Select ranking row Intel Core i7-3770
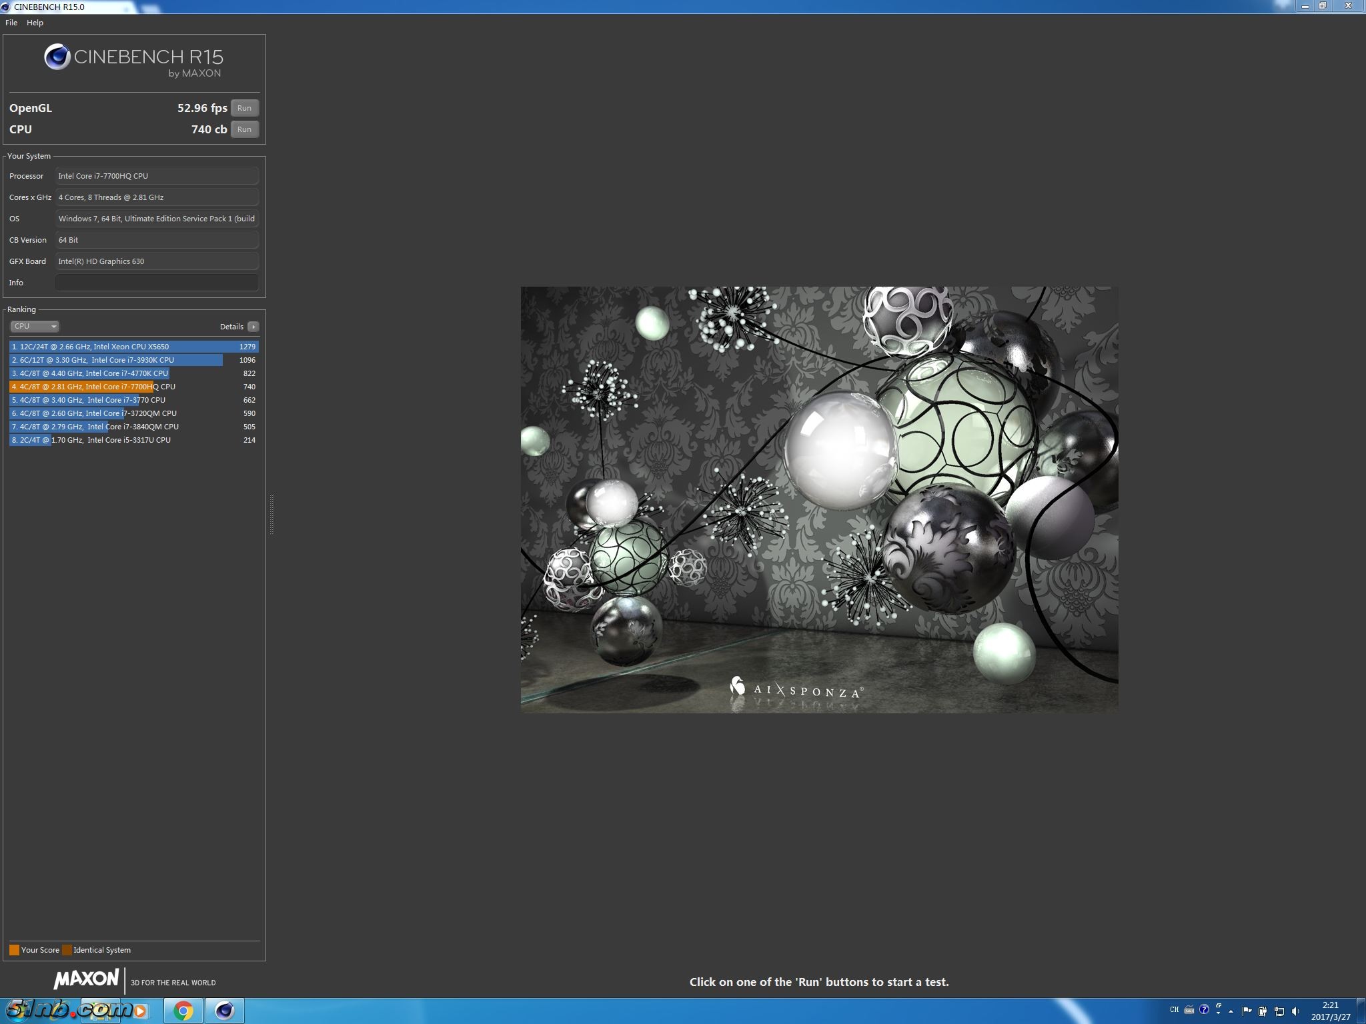Viewport: 1366px width, 1024px height. [x=134, y=400]
